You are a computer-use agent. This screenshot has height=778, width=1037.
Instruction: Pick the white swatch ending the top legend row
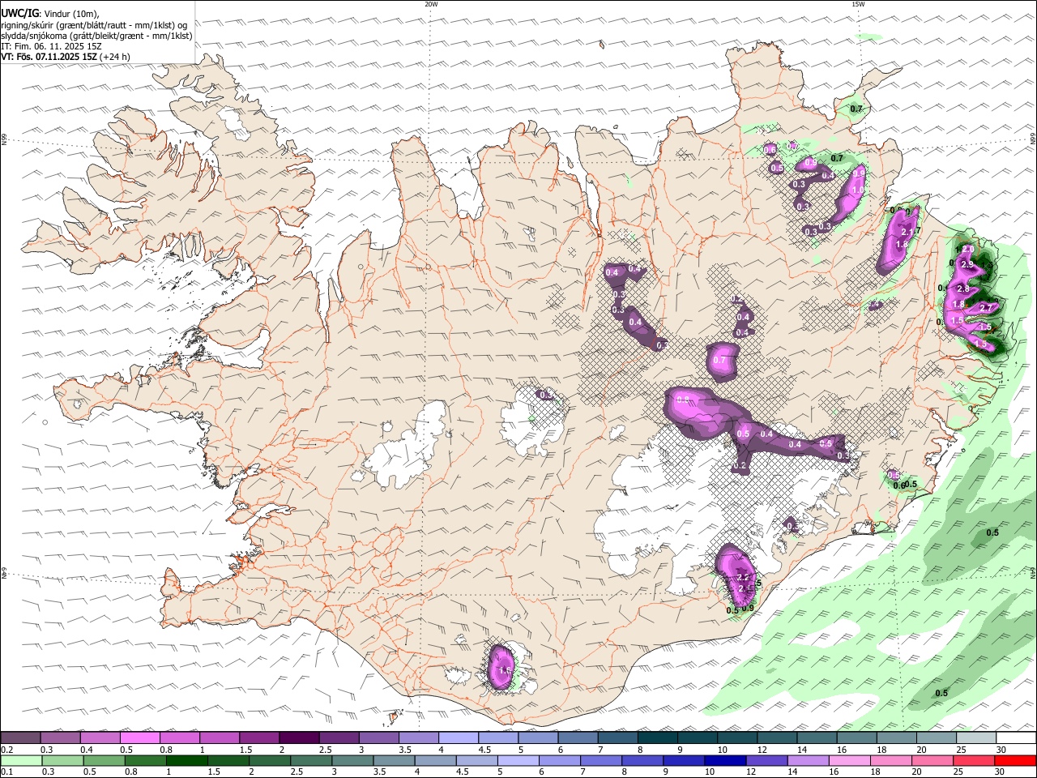1016,738
